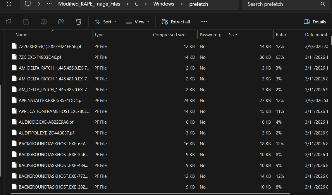Sort by the Compressed size column header
Viewport: 332px width, 195px height.
coord(169,34)
